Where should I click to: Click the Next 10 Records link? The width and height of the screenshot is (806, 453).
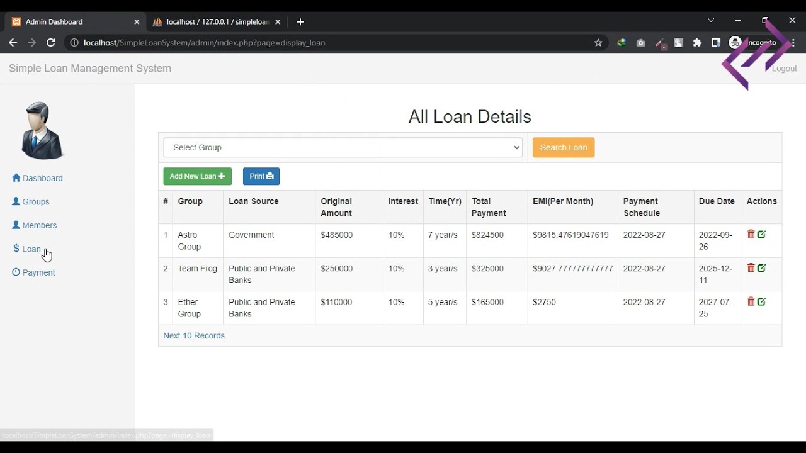click(194, 335)
